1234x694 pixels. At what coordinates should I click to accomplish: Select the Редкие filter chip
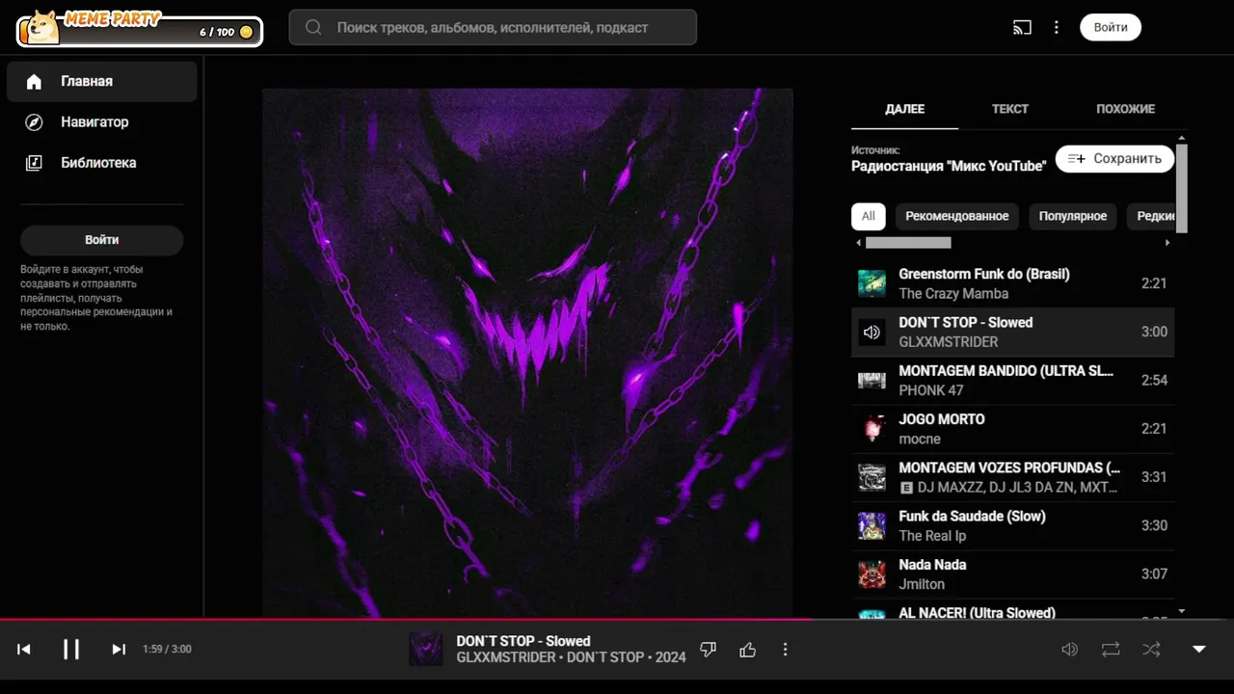tap(1152, 216)
